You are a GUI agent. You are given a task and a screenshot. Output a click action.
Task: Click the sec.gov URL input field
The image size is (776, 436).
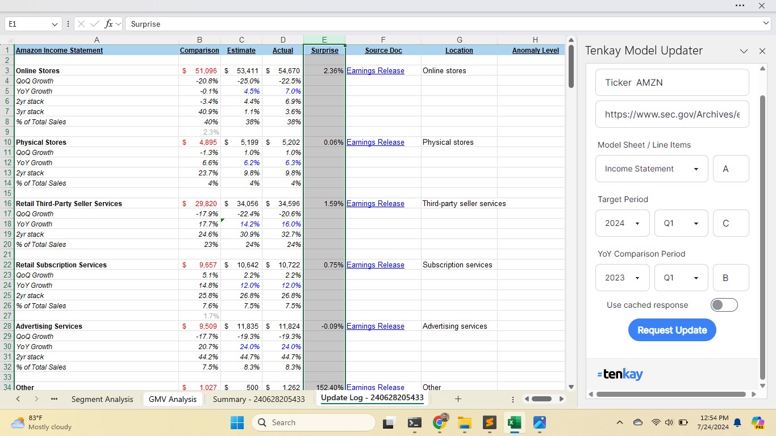coord(673,114)
